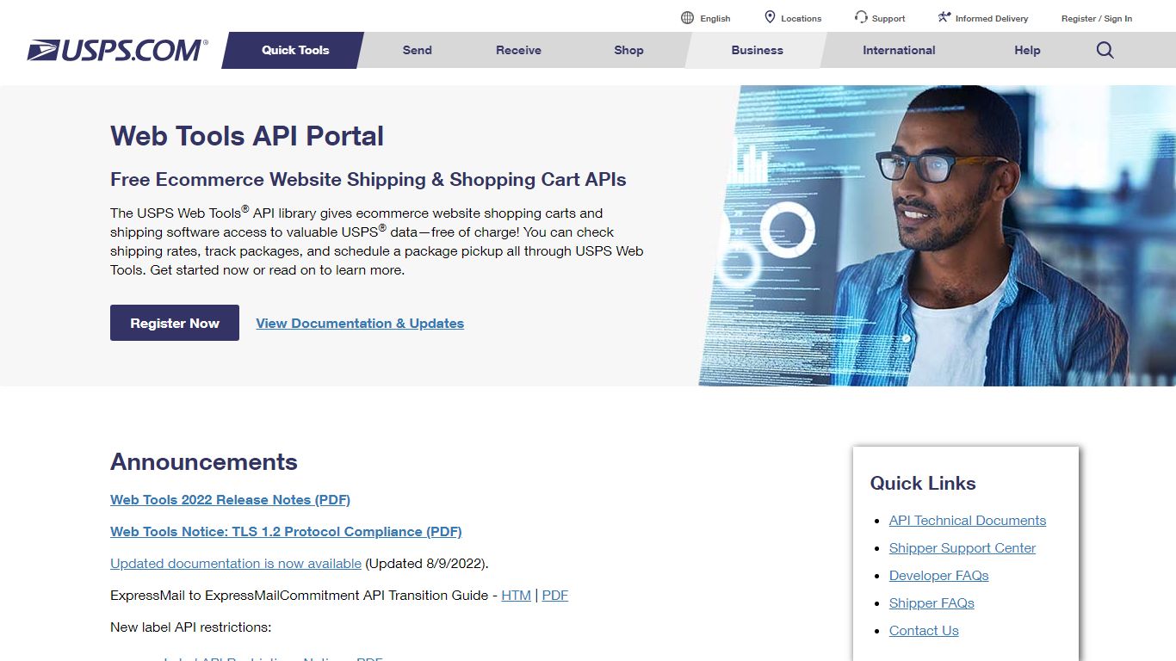Open the Support link
This screenshot has width=1176, height=661.
[x=888, y=18]
